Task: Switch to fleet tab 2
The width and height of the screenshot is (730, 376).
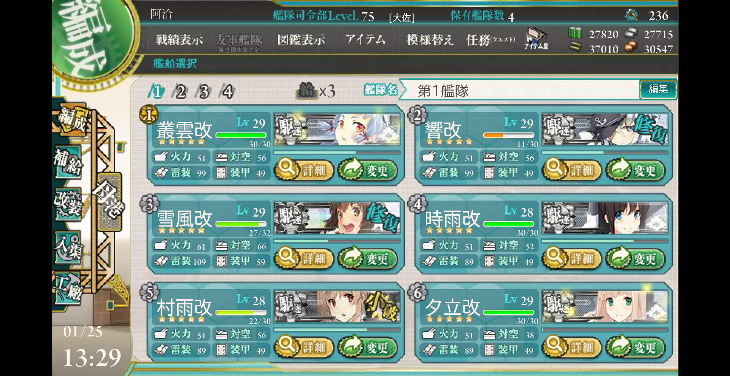Action: click(180, 91)
